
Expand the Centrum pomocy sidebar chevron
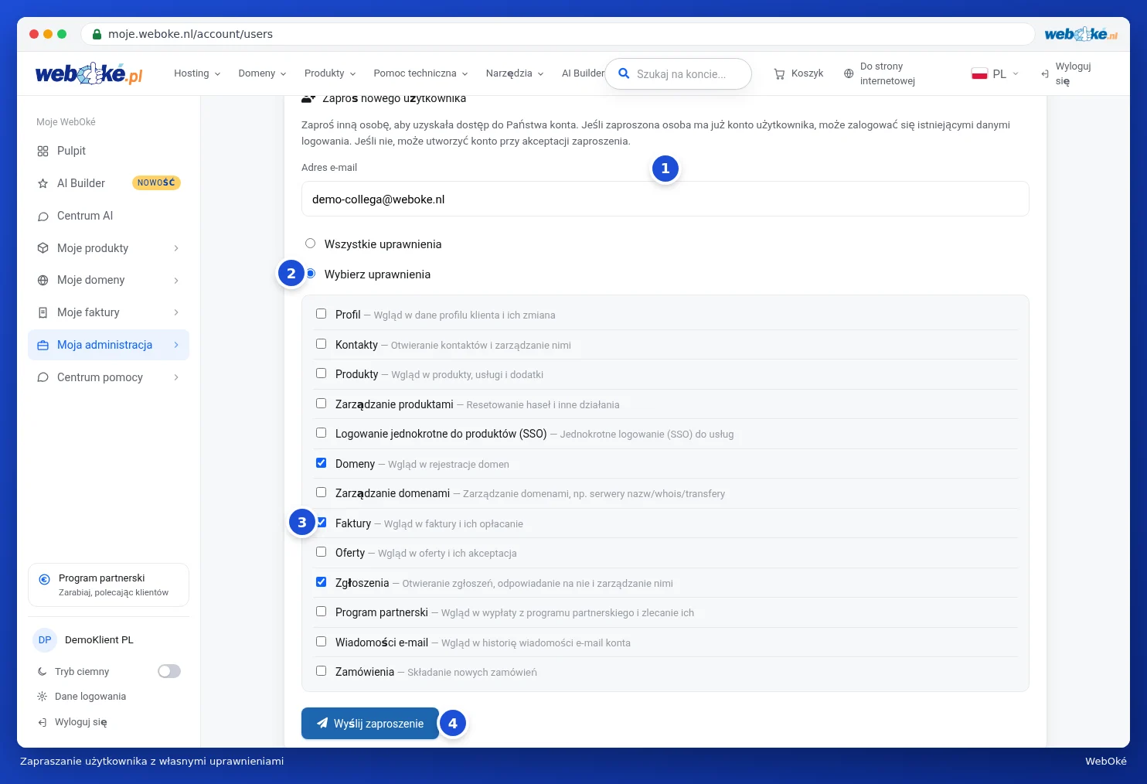176,377
